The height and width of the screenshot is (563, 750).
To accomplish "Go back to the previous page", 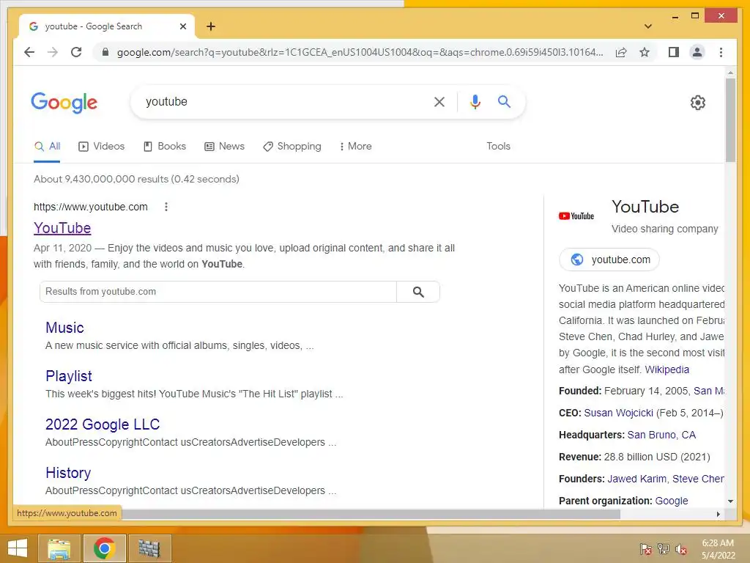I will click(29, 52).
